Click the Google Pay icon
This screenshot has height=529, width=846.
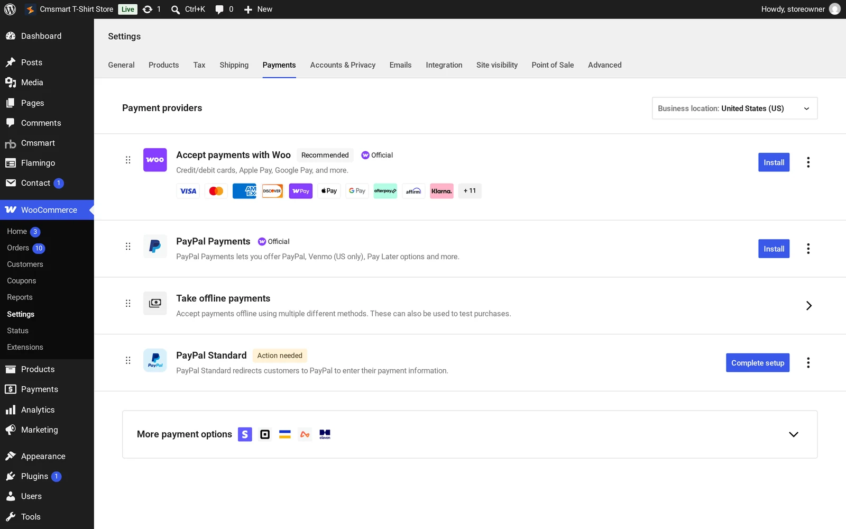coord(357,191)
